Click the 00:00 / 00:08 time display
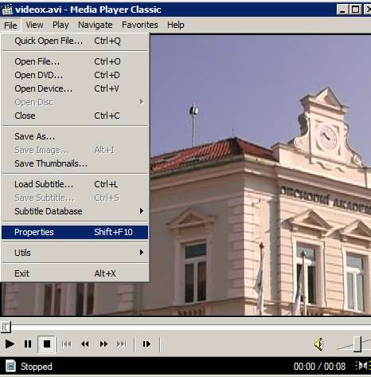This screenshot has width=371, height=377. tap(319, 367)
